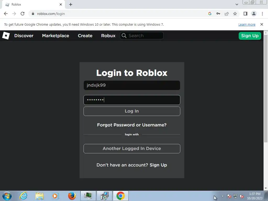Open the installer taskbar application icon
This screenshot has width=268, height=201.
tap(104, 196)
